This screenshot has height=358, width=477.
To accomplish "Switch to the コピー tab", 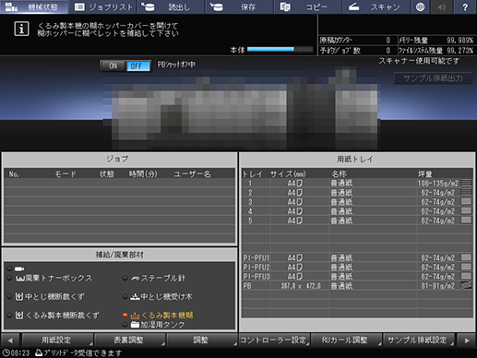I will click(307, 6).
